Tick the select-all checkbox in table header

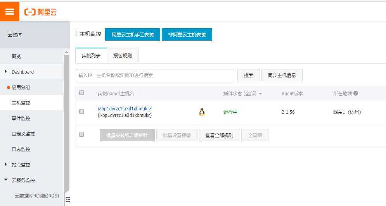coord(81,93)
